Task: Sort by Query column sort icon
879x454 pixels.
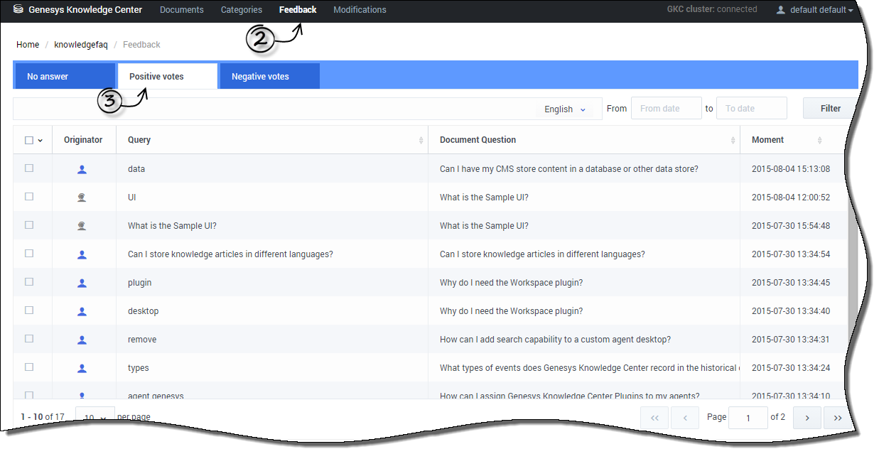Action: pyautogui.click(x=421, y=141)
